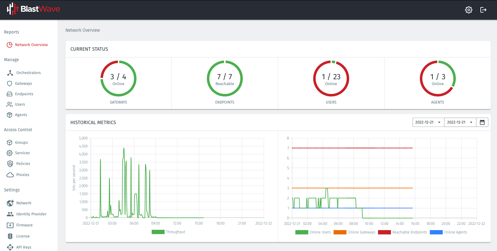
Task: Go to Policies in sidebar
Action: [x=23, y=164]
